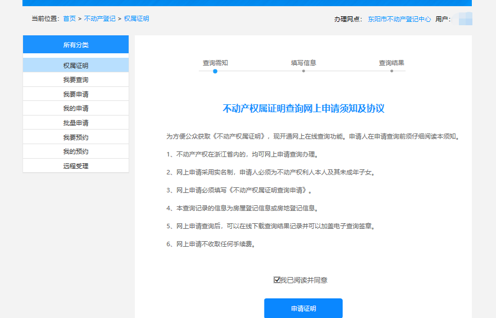Open 我要预约 sidebar entry
The width and height of the screenshot is (496, 318).
[x=76, y=137]
